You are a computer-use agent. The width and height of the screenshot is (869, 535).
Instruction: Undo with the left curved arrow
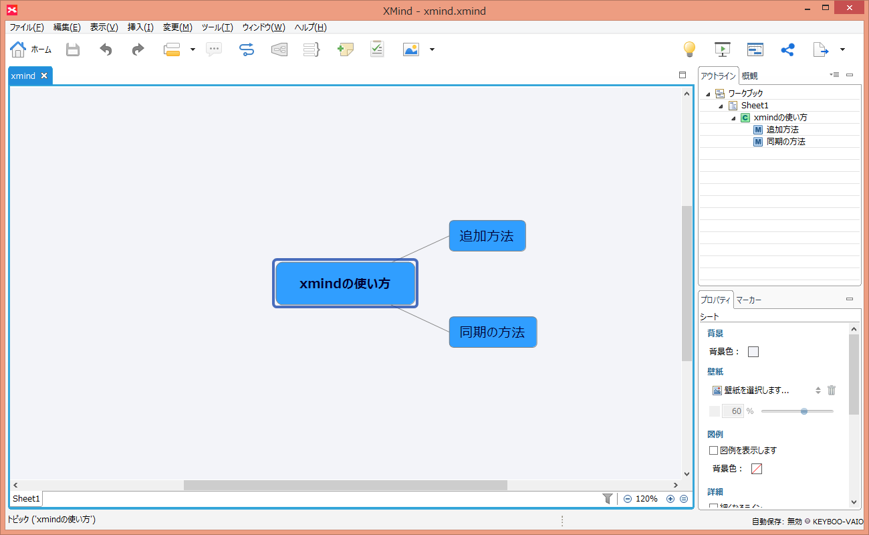[106, 49]
